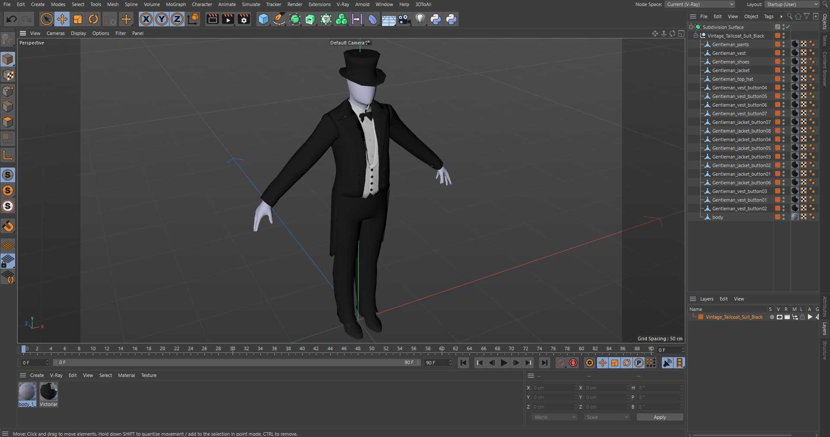Viewport: 830px width, 437px height.
Task: Click the Play Forwards button
Action: (504, 363)
